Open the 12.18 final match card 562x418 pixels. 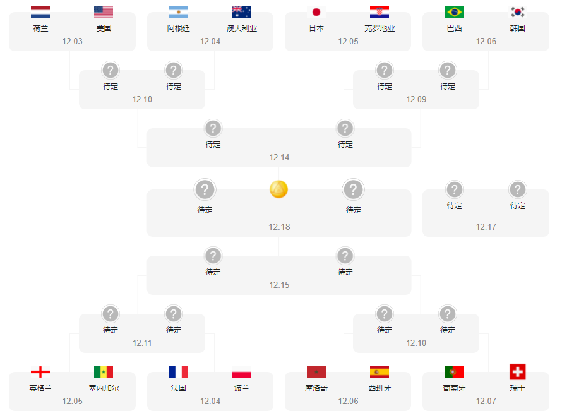point(279,213)
